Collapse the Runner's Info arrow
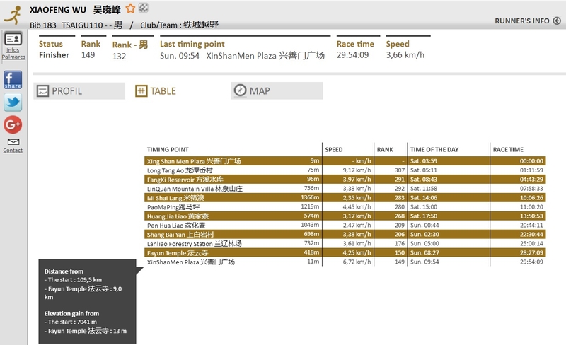The width and height of the screenshot is (566, 345). click(557, 21)
